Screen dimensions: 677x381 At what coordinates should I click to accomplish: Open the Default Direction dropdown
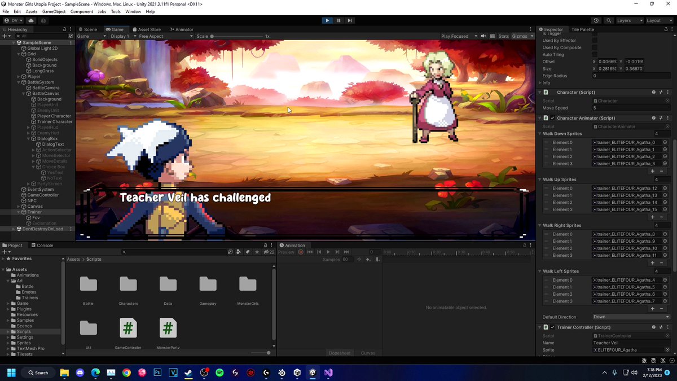[631, 317]
